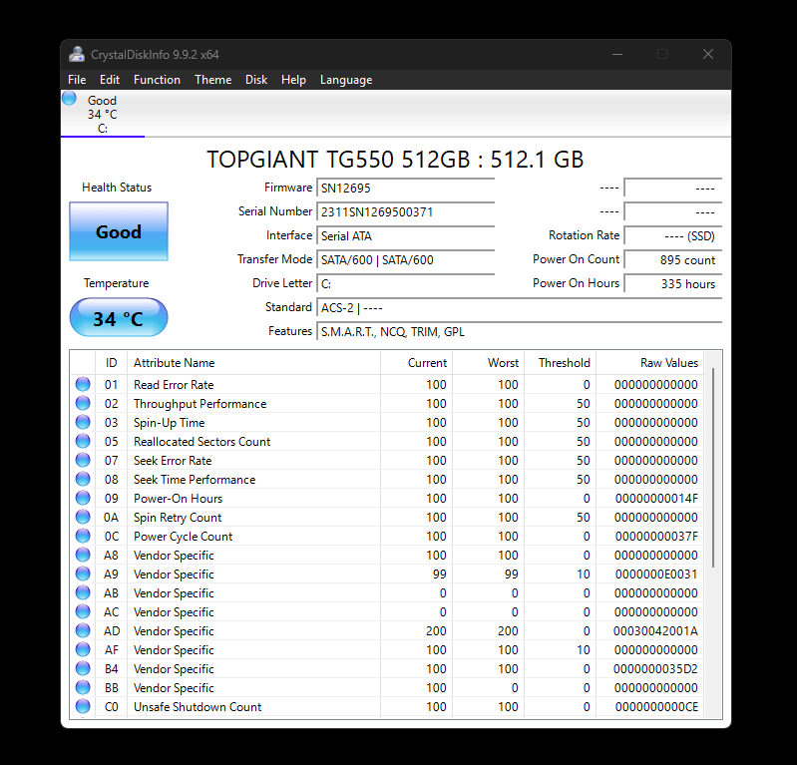Click status orb for Power Cycle Count
The image size is (797, 765).
[x=83, y=536]
